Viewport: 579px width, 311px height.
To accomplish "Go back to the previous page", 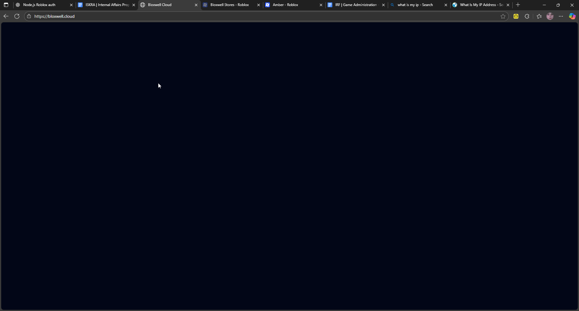I will point(6,16).
